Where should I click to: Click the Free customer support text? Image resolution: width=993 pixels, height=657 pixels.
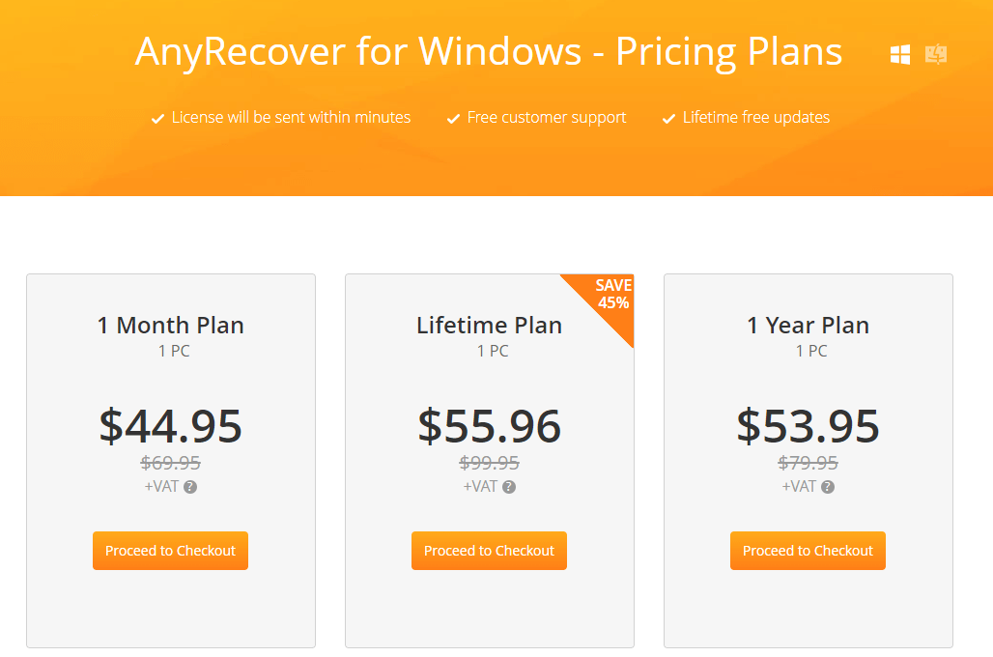click(546, 117)
